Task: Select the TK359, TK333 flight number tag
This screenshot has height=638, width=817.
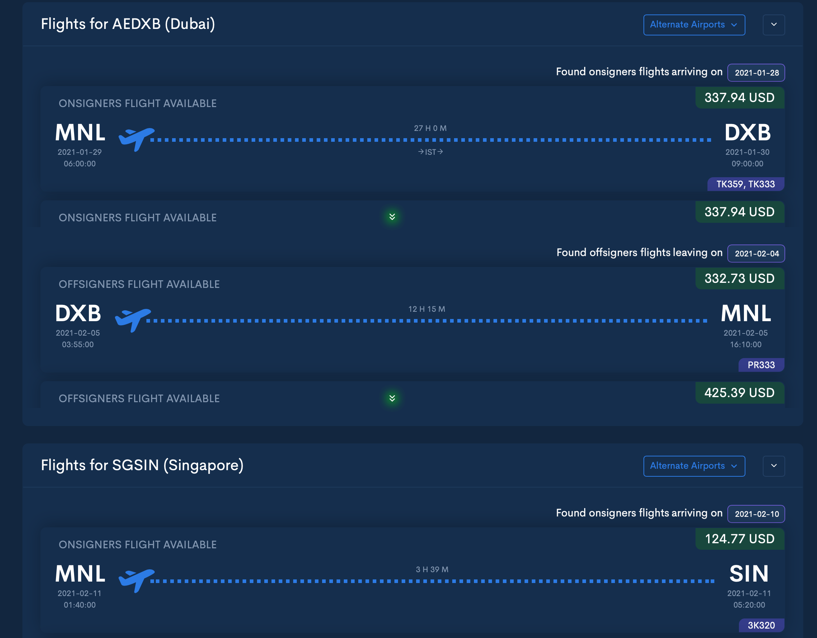Action: pos(745,184)
